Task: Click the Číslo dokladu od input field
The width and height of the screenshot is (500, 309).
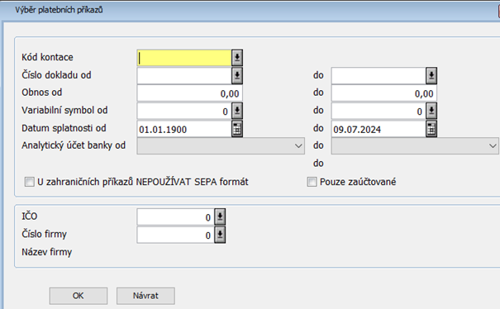Action: [x=184, y=75]
